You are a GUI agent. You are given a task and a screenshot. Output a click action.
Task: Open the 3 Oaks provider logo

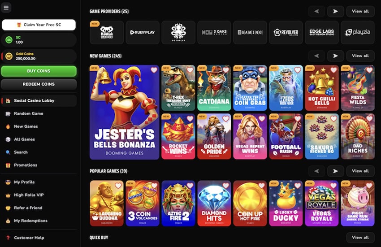[214, 32]
